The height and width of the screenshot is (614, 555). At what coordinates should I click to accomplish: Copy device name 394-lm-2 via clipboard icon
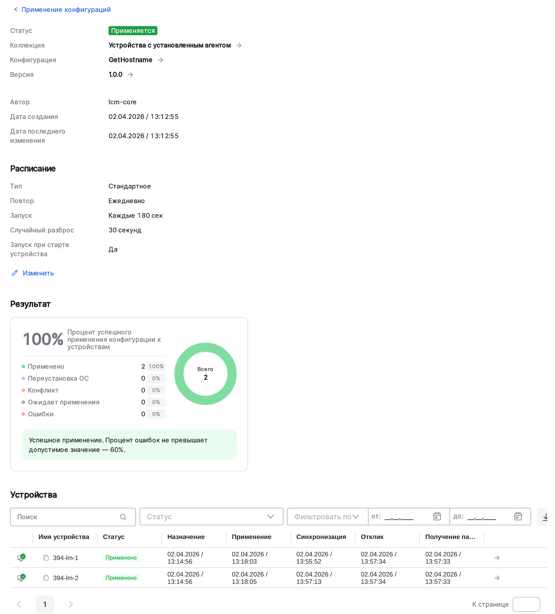click(45, 578)
